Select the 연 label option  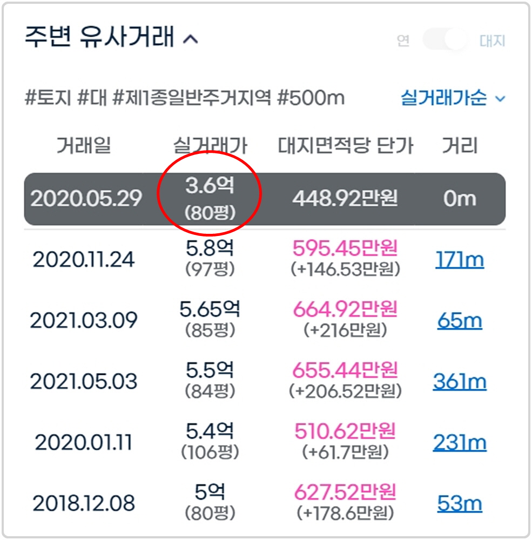(x=403, y=40)
